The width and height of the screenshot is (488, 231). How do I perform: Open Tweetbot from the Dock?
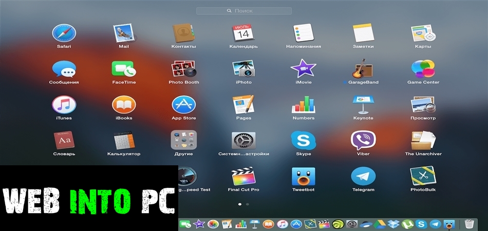[449, 224]
